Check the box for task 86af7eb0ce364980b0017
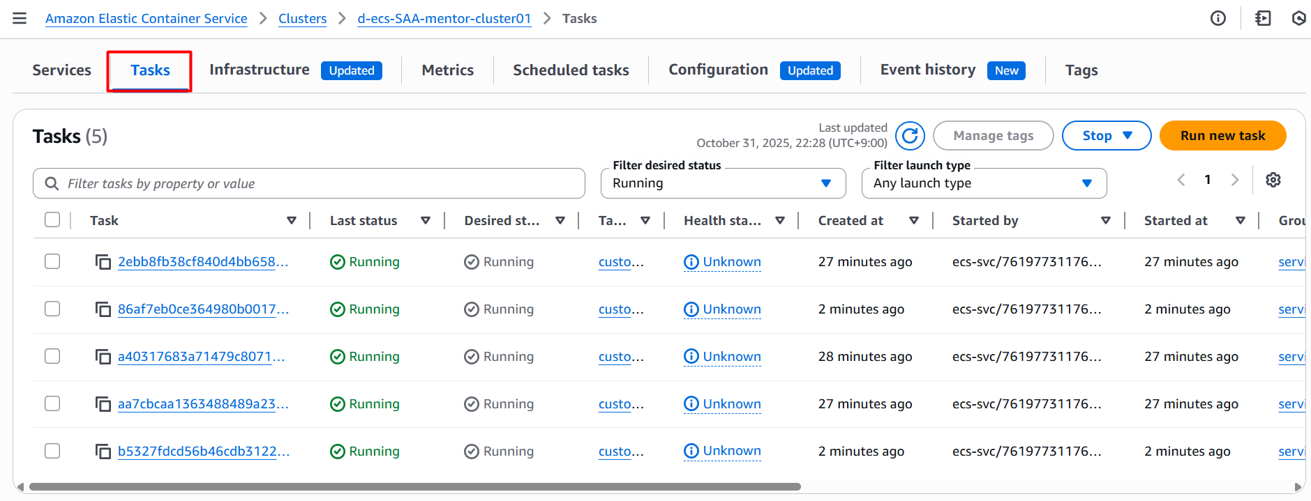The width and height of the screenshot is (1311, 501). point(52,309)
